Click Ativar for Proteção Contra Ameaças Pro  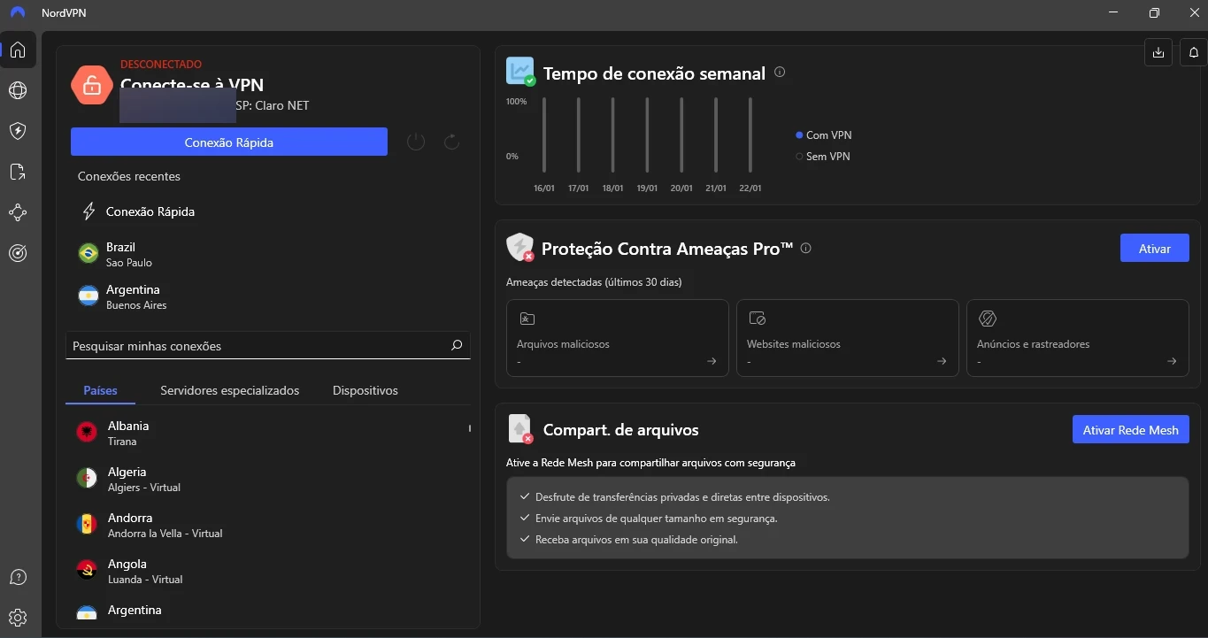tap(1154, 248)
